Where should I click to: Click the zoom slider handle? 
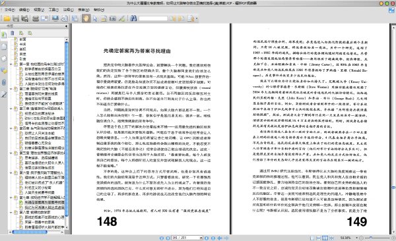371,238
